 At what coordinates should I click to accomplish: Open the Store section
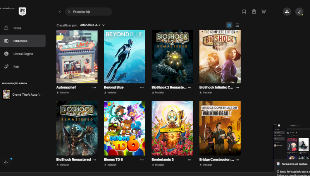23,28
